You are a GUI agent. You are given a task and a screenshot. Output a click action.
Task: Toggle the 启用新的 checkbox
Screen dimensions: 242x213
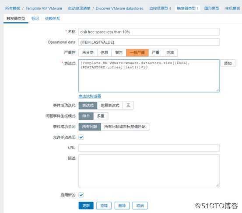coord(81,195)
